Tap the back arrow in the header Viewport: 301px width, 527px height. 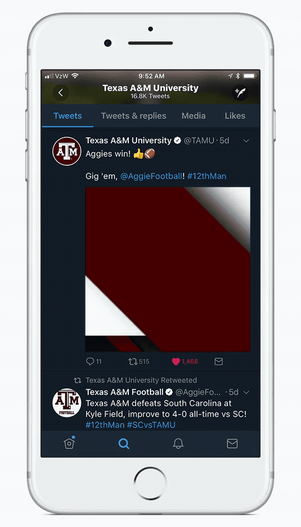61,93
